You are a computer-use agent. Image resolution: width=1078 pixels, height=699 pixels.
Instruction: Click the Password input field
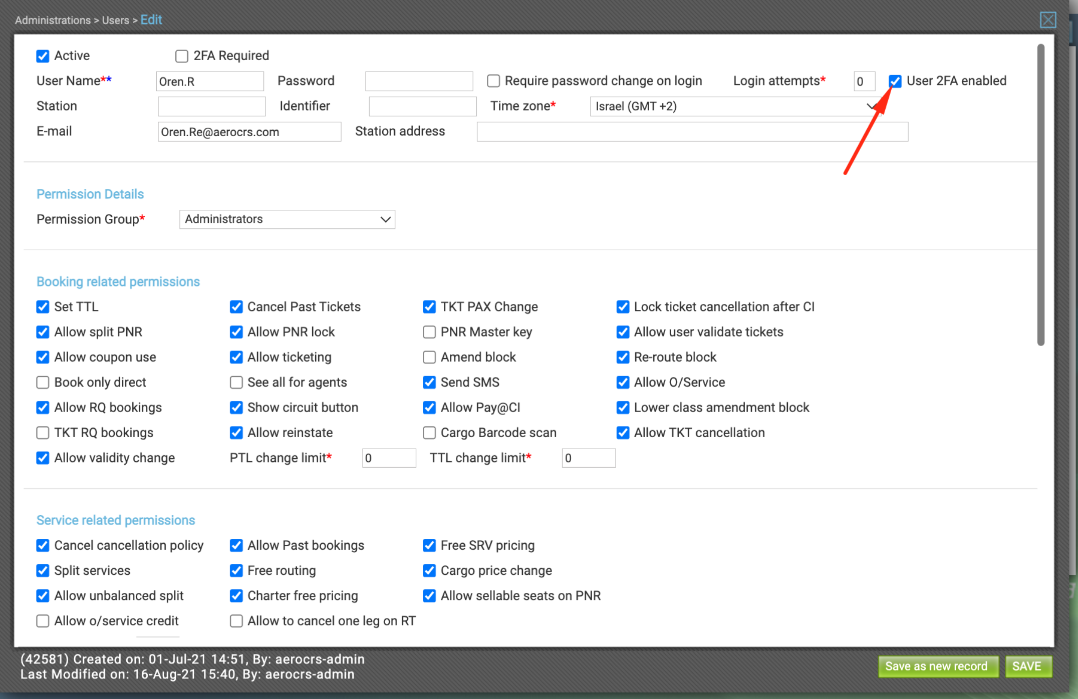pos(419,81)
